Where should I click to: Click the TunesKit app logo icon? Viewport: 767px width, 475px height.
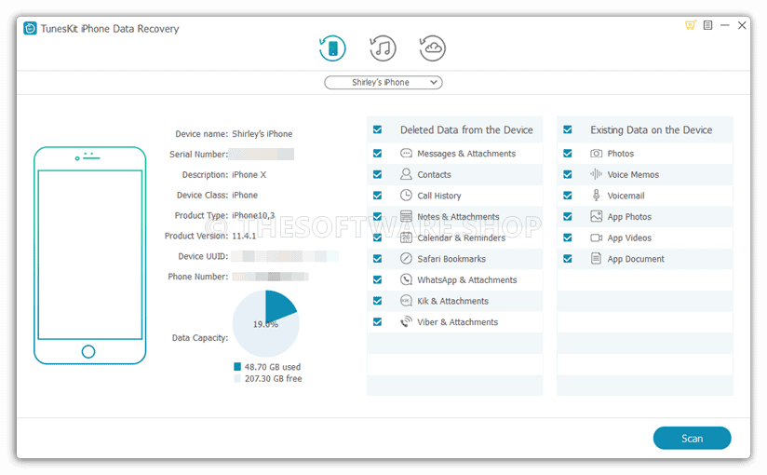click(31, 28)
